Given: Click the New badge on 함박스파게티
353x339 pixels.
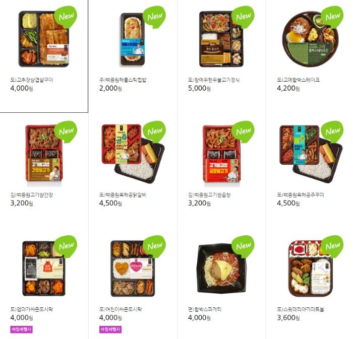Looking at the screenshot, I should 243,246.
